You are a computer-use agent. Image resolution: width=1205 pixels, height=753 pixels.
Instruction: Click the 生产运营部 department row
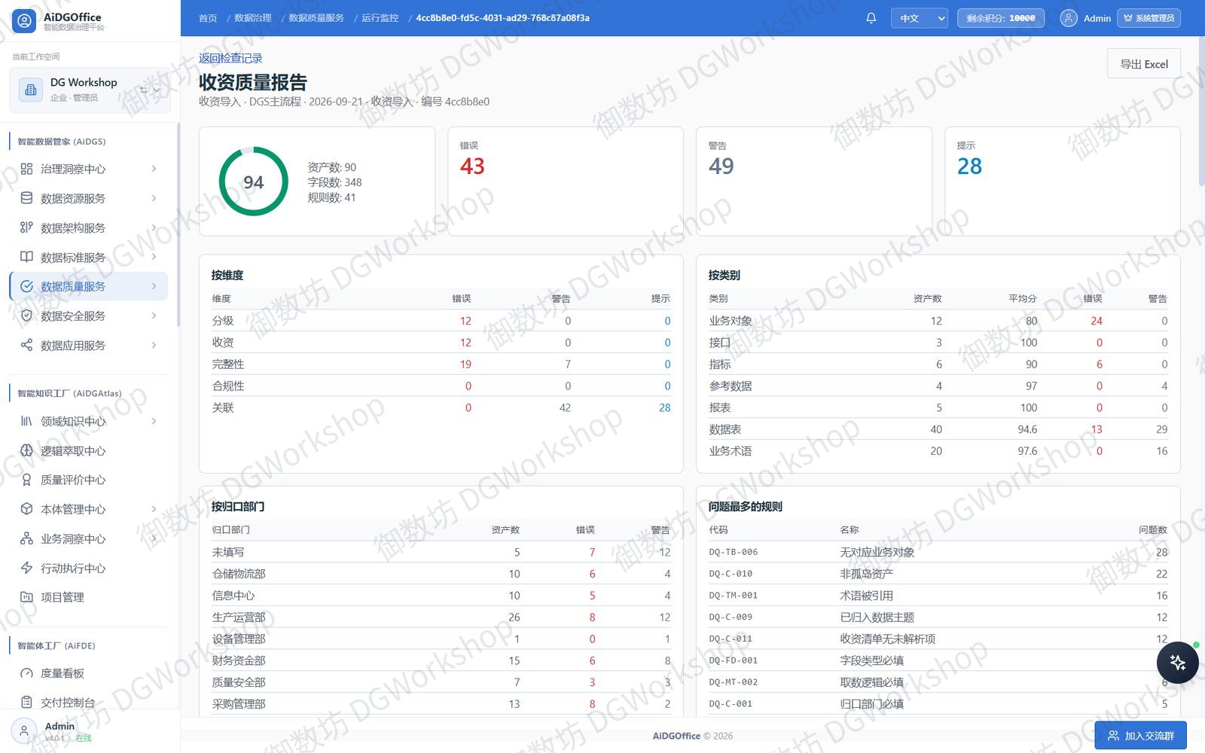[441, 617]
